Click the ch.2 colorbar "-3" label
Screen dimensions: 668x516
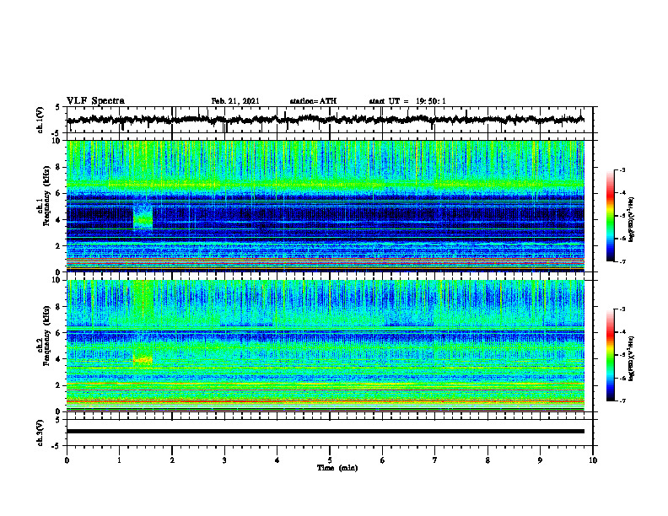[x=622, y=309]
